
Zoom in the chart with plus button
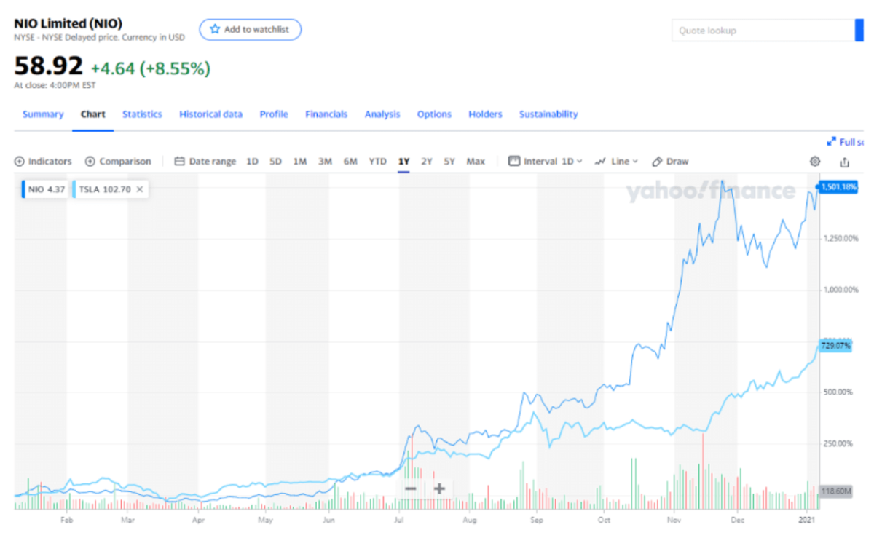click(x=439, y=488)
